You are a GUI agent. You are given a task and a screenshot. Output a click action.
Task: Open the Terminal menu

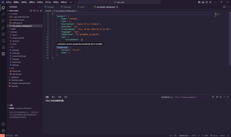[56, 2]
